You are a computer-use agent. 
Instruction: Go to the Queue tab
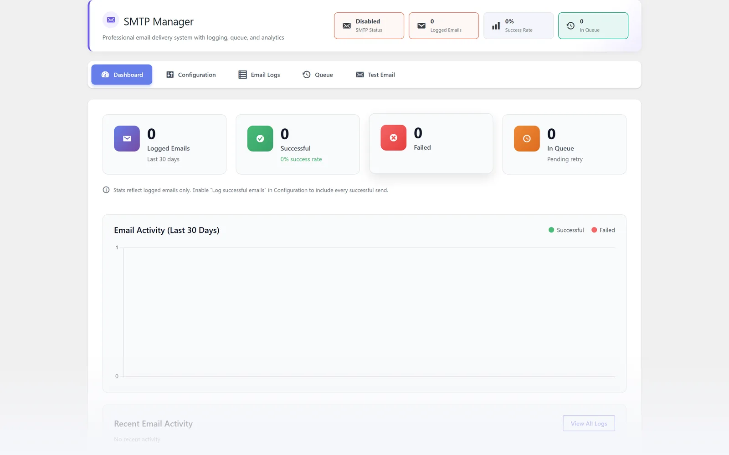tap(318, 75)
